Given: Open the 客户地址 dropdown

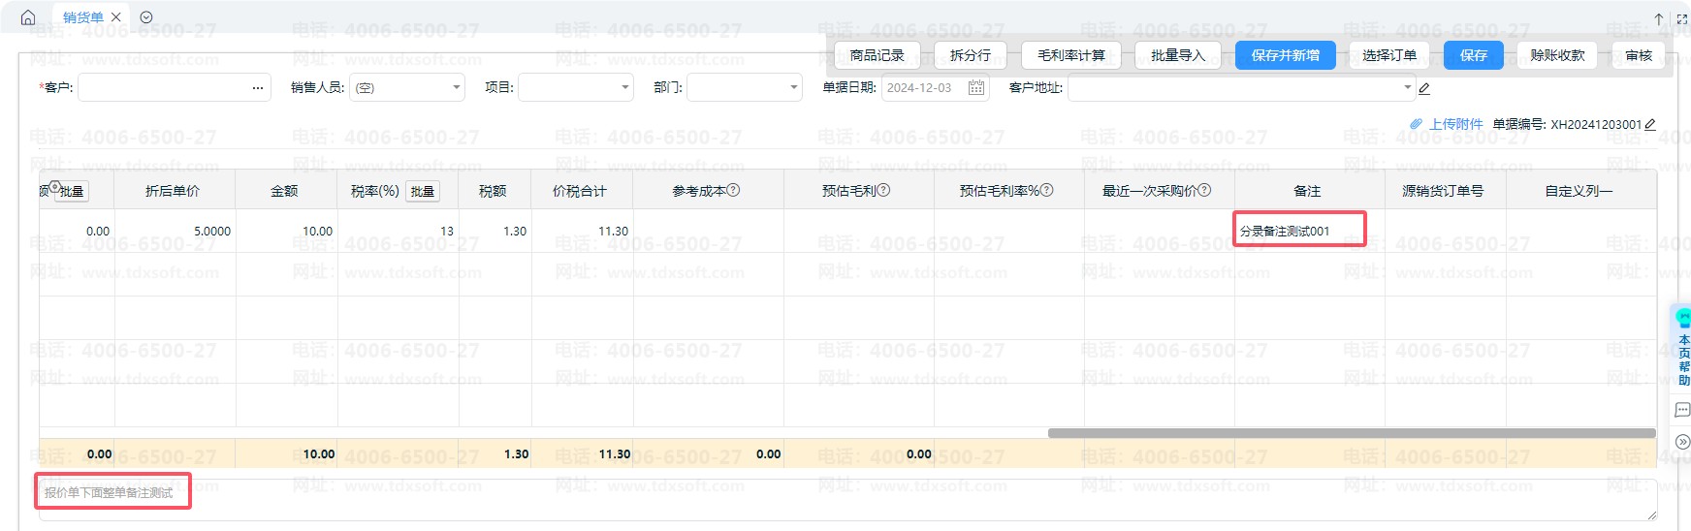Looking at the screenshot, I should pyautogui.click(x=1407, y=88).
